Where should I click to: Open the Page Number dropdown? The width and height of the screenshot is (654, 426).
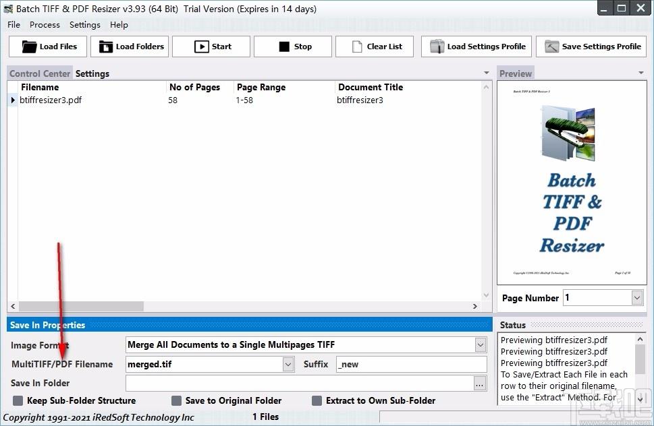coord(637,298)
